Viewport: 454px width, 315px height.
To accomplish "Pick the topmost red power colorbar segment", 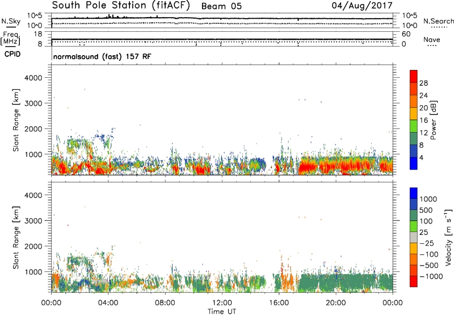I will [414, 76].
